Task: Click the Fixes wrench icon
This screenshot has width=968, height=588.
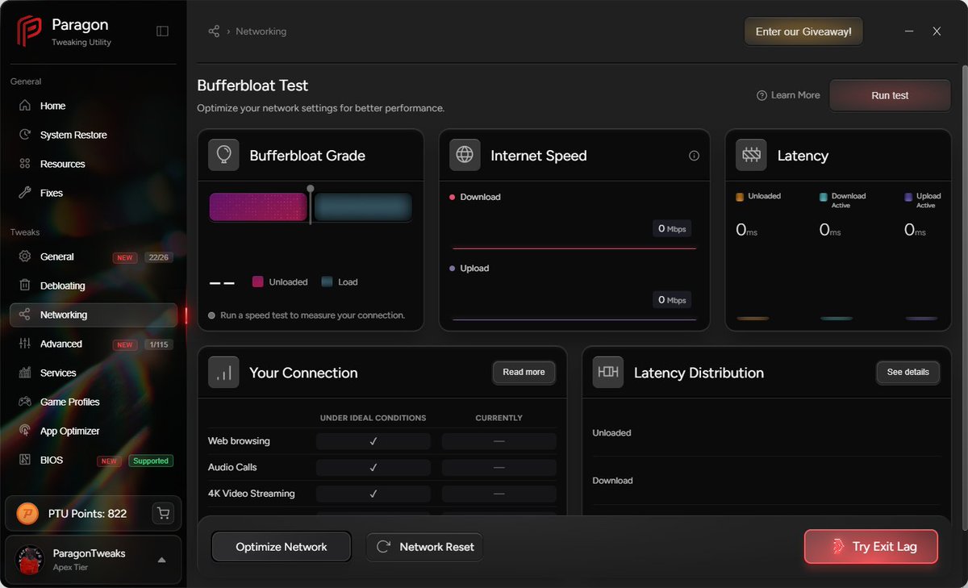Action: point(25,193)
